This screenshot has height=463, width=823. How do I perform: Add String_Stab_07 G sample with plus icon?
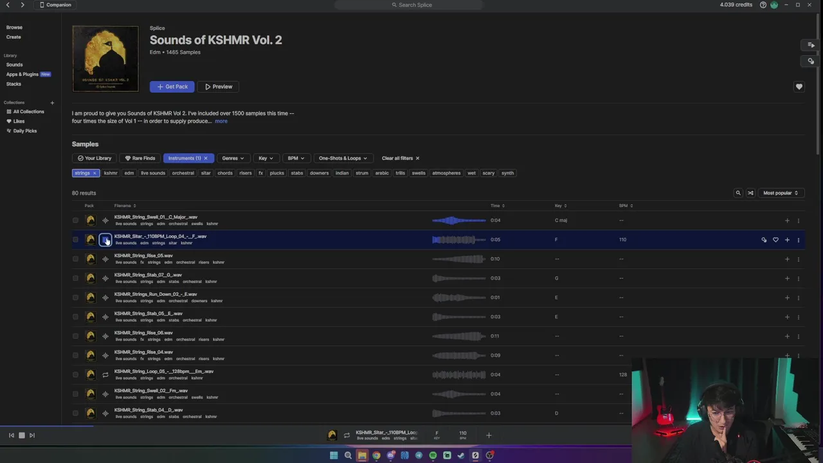pos(787,278)
